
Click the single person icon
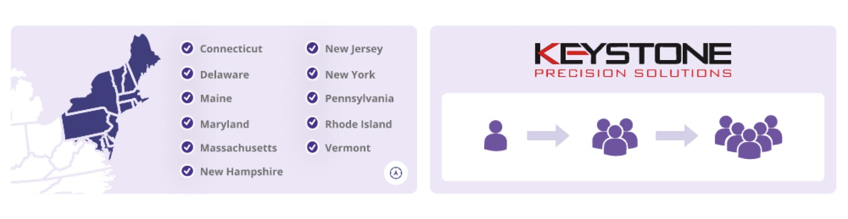(495, 136)
